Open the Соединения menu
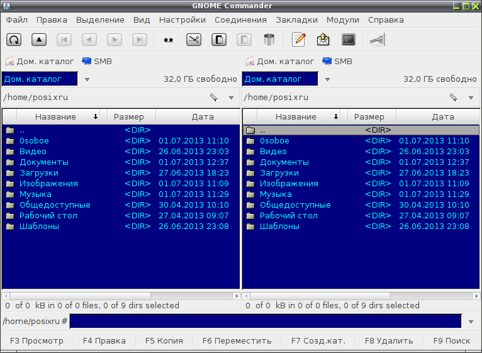 pos(241,20)
